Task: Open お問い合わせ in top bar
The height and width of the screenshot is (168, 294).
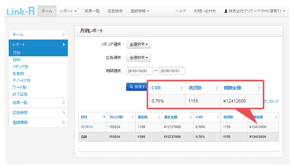Action: 205,11
